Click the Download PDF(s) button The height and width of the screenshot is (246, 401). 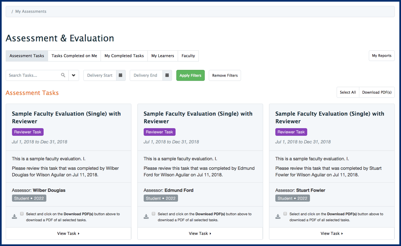pos(377,92)
